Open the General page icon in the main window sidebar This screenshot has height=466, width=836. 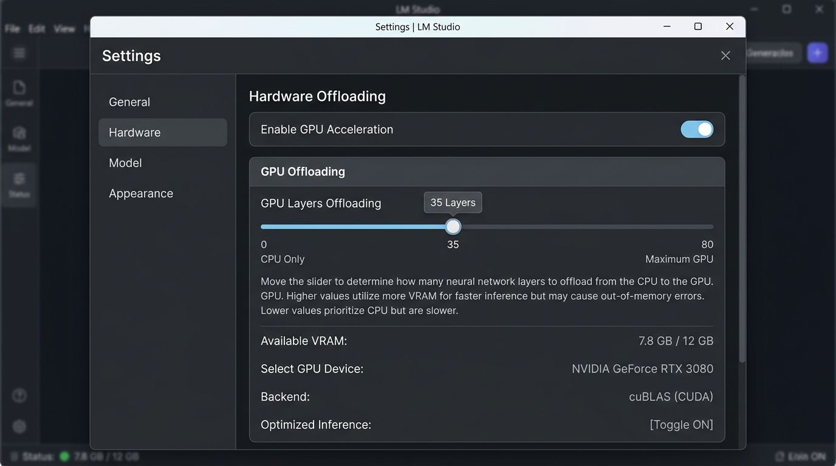[19, 93]
